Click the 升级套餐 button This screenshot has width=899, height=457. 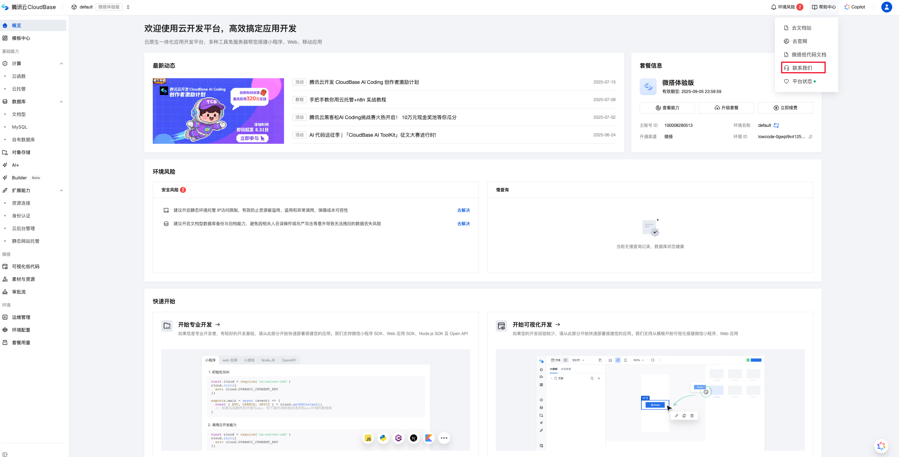726,108
